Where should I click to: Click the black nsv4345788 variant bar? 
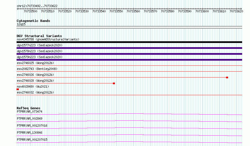pyautogui.click(x=129, y=42)
